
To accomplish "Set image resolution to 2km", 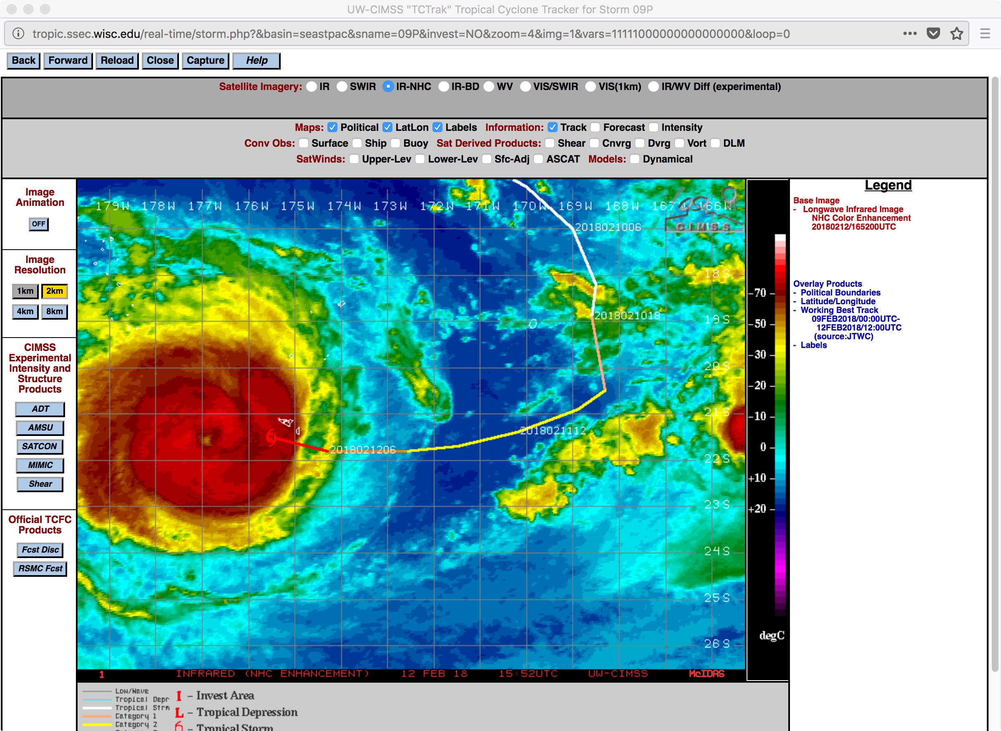I will pos(55,291).
